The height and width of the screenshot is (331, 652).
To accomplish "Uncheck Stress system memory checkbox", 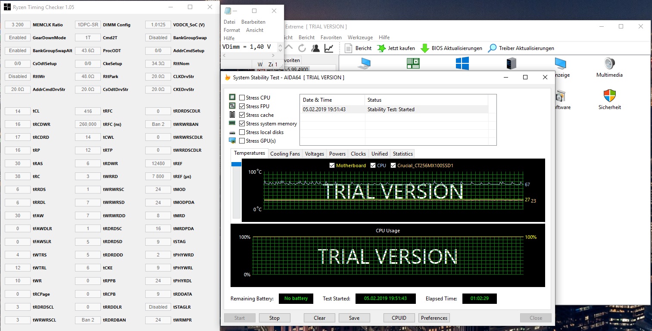I will [x=242, y=123].
